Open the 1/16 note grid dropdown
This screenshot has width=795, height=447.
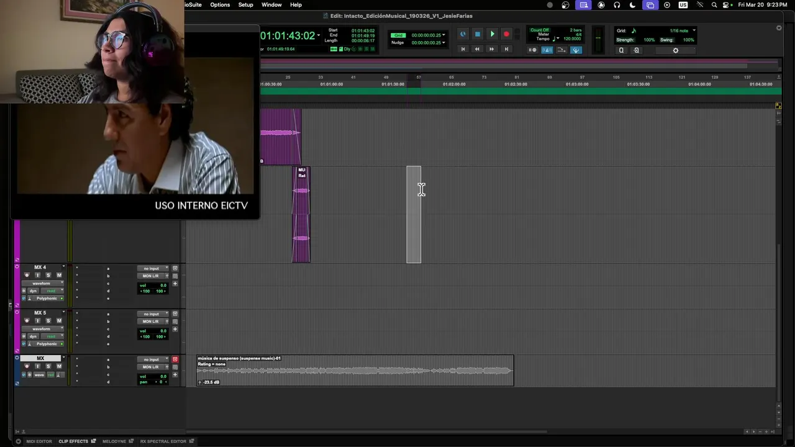click(x=694, y=30)
